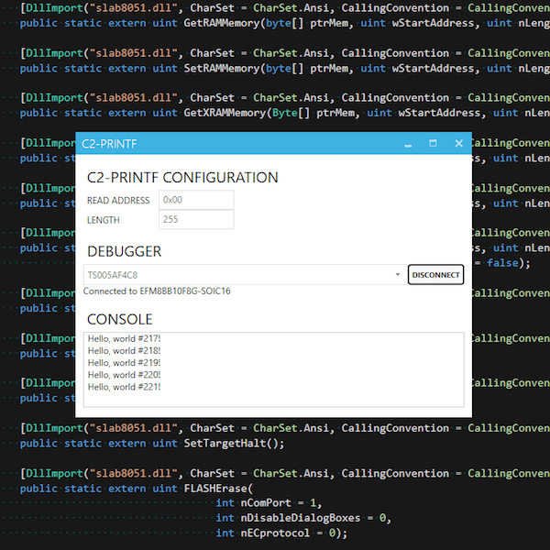This screenshot has width=550, height=550.
Task: Click the C2-PRINTF title bar text
Action: click(108, 144)
